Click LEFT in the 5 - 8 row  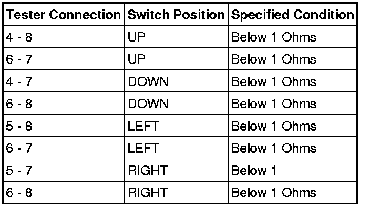coord(143,126)
